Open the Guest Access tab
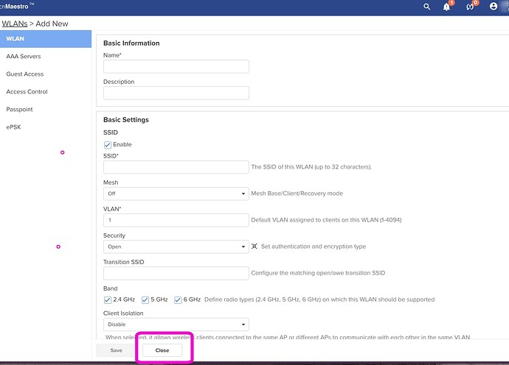This screenshot has height=365, width=509. coord(25,74)
